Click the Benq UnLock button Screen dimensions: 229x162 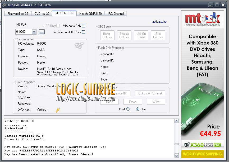(x=107, y=35)
